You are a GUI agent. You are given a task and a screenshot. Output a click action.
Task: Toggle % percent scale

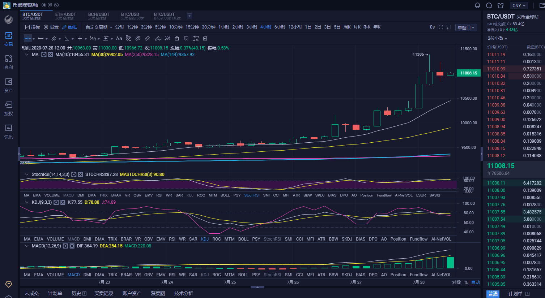466,282
